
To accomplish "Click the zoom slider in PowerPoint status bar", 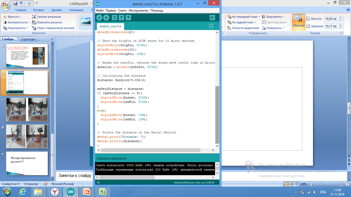I will 322,184.
